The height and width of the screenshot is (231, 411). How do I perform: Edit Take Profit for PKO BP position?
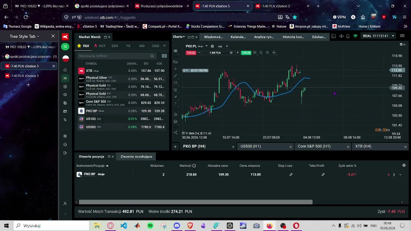[323, 175]
